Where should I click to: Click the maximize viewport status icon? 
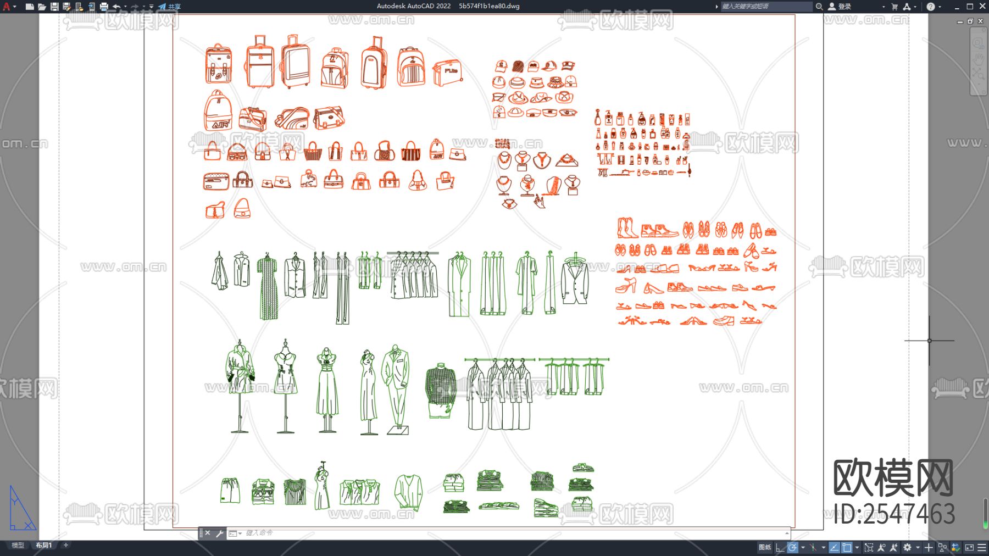[x=869, y=547]
